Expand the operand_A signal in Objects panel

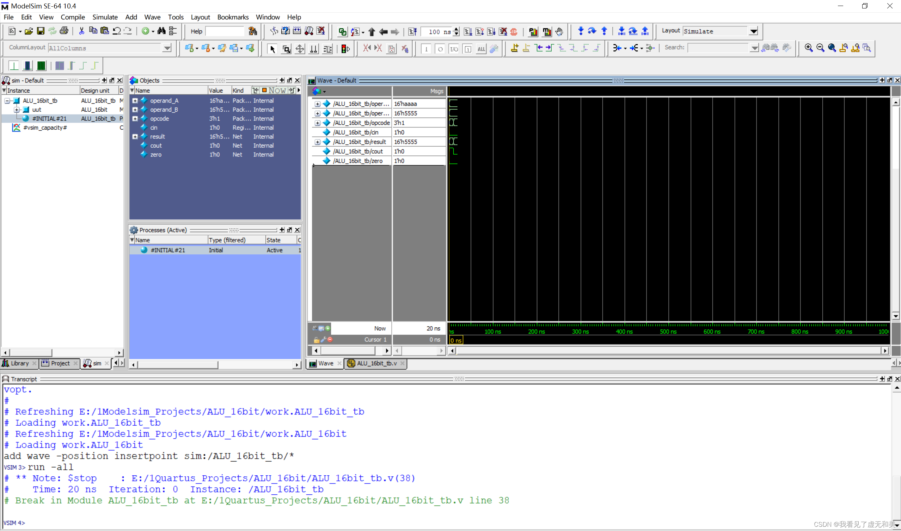[x=135, y=101]
